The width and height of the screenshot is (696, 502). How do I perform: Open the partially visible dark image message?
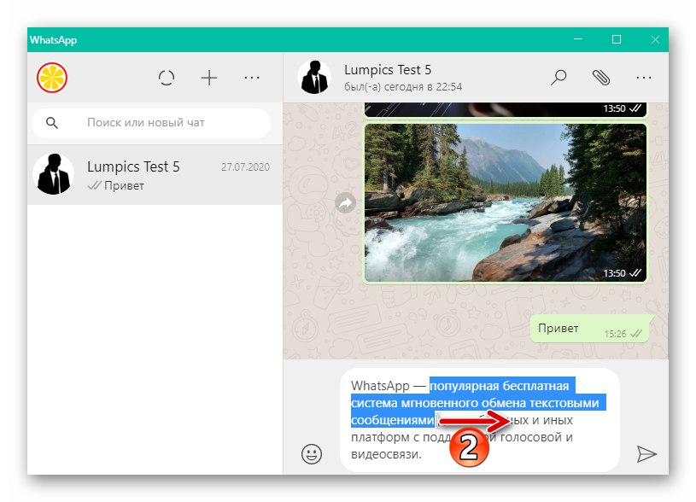pos(505,109)
